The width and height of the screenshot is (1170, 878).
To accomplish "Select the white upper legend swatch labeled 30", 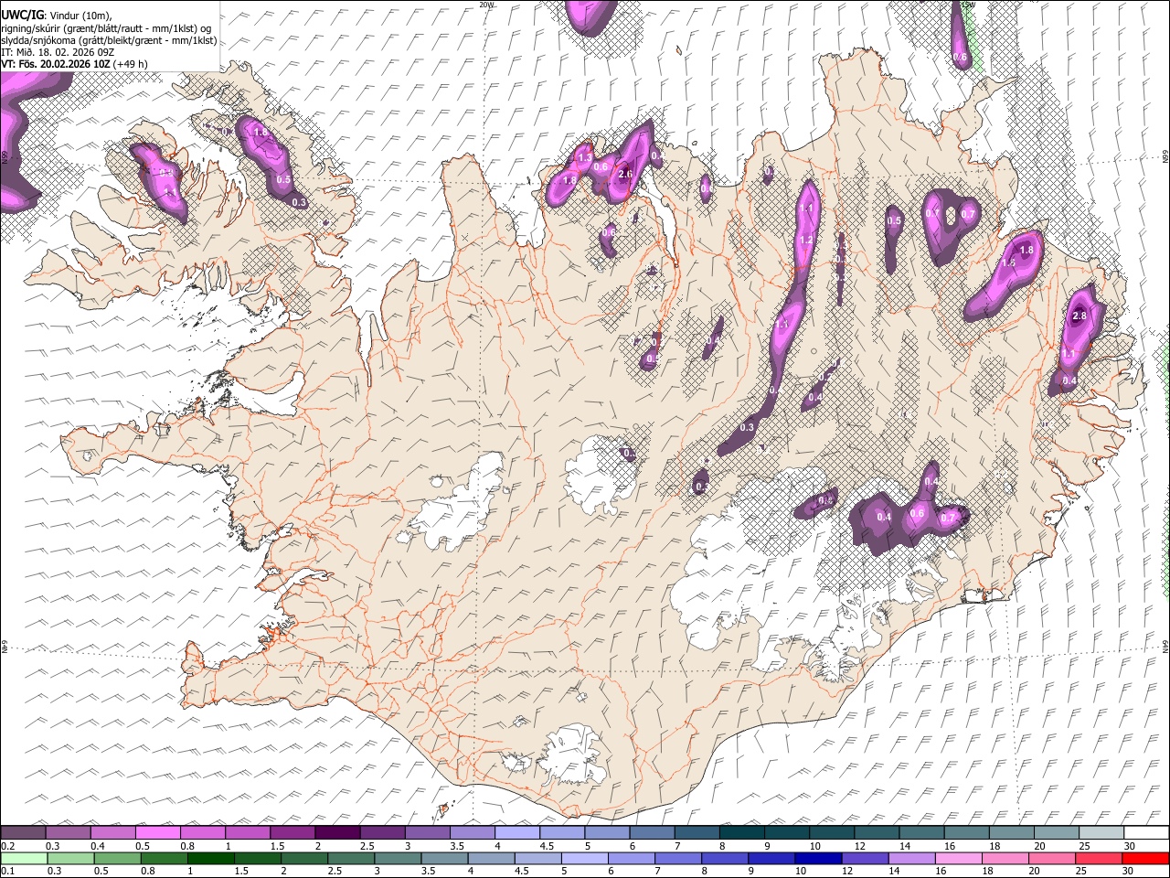I will (1146, 832).
